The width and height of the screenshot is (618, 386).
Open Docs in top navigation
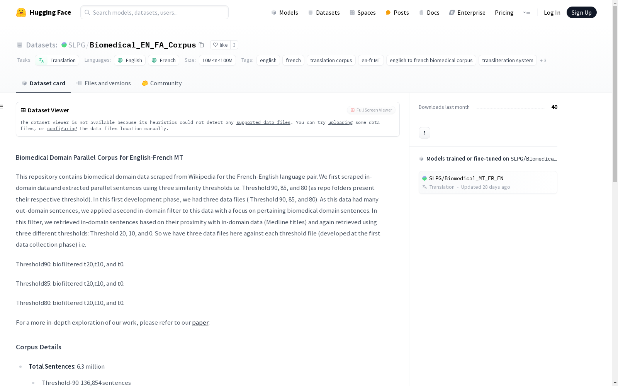coord(429,12)
